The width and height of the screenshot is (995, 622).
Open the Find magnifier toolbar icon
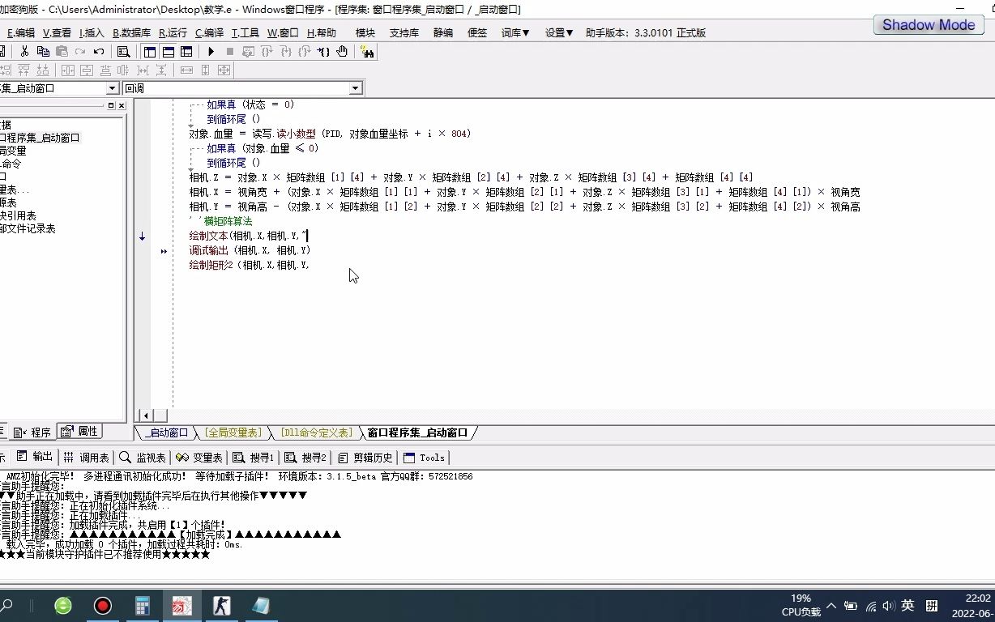[123, 51]
